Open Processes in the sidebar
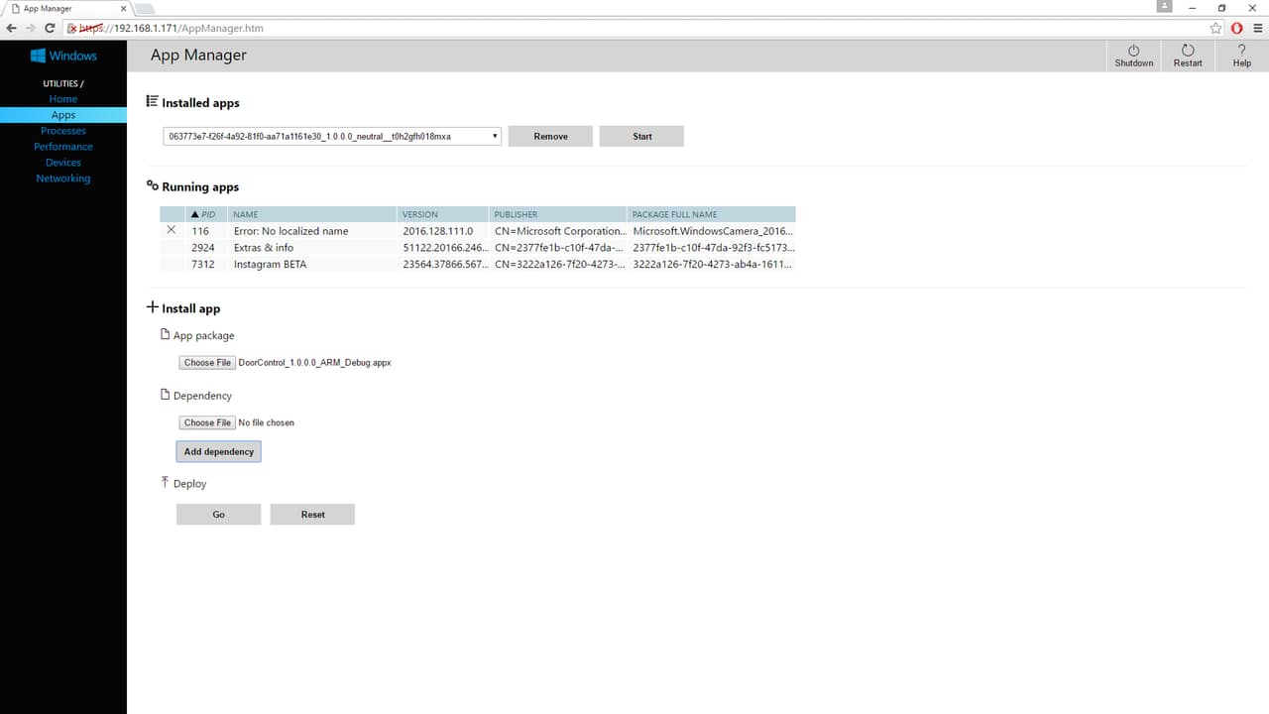This screenshot has height=714, width=1269. pos(63,131)
